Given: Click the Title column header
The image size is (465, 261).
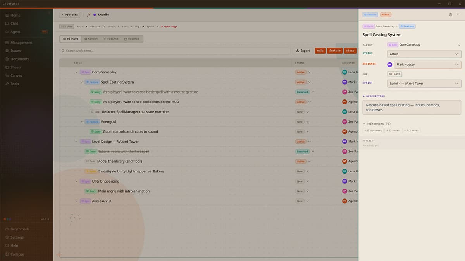Looking at the screenshot, I should click(78, 63).
